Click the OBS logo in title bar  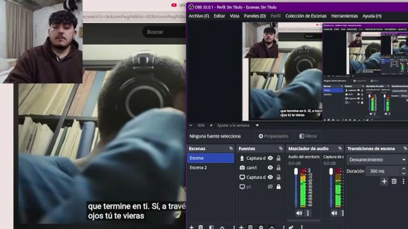[x=191, y=7]
